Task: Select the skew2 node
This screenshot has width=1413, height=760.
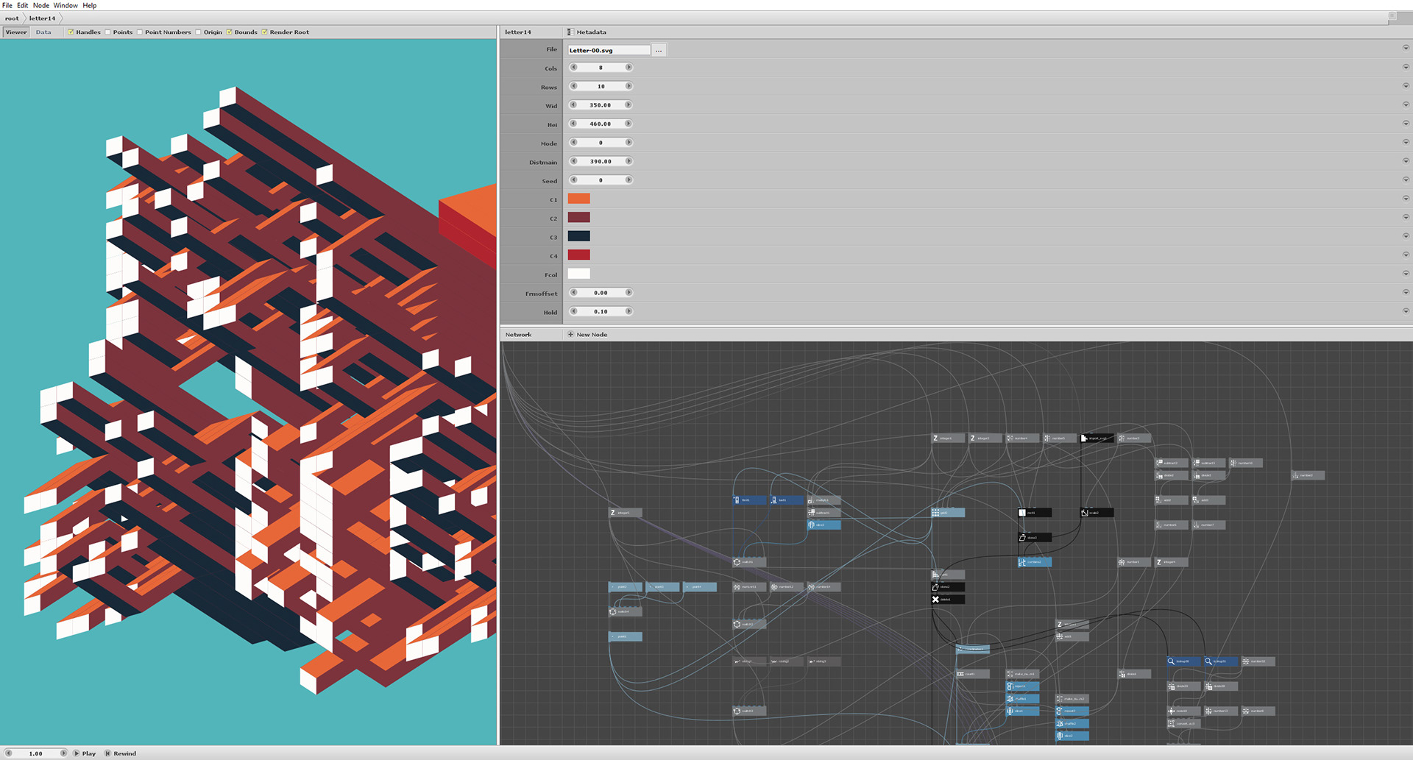Action: (x=948, y=586)
